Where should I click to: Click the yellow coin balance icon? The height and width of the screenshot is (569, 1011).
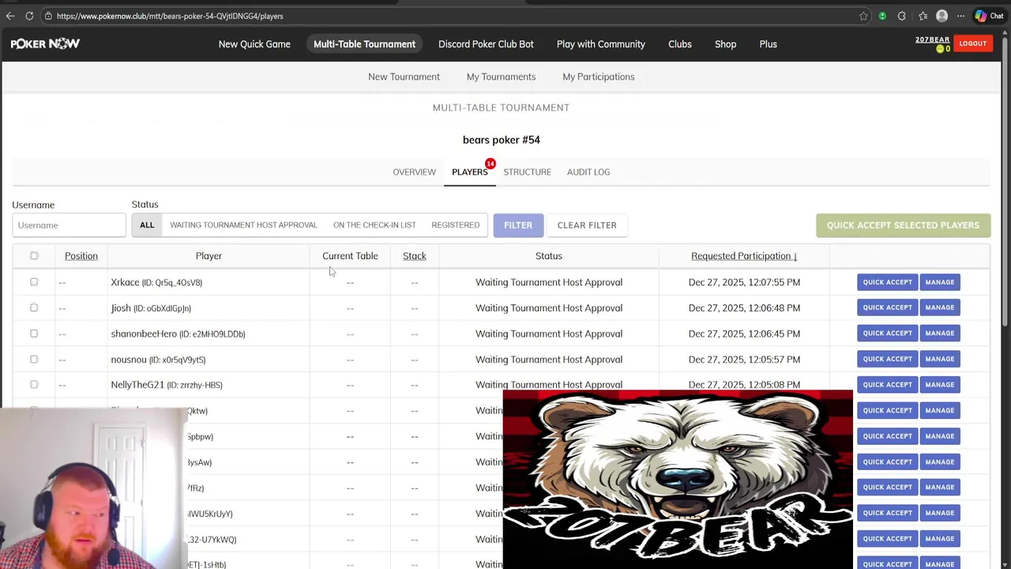point(940,49)
